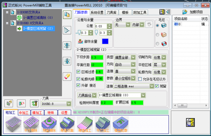Image resolution: width=211 pixels, height=136 pixels.
Task: Click the project list horizontal scrollbar thumb
Action: click(x=182, y=105)
